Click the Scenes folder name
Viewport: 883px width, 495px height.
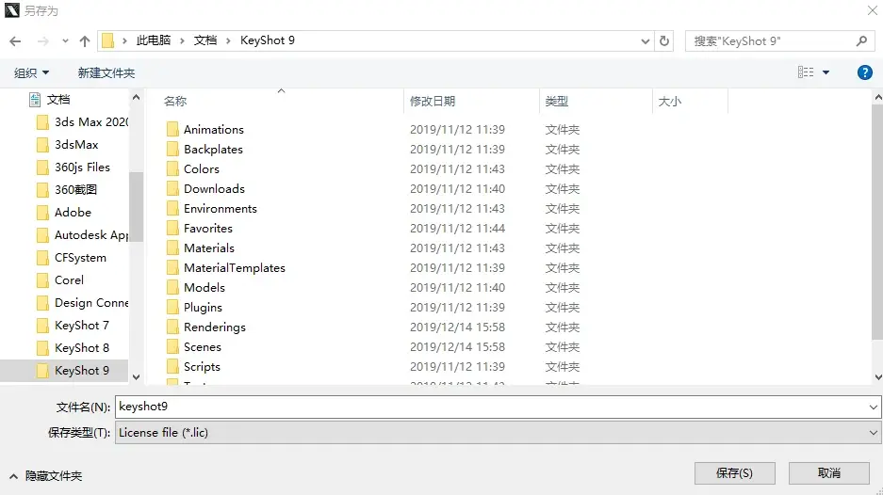point(203,347)
